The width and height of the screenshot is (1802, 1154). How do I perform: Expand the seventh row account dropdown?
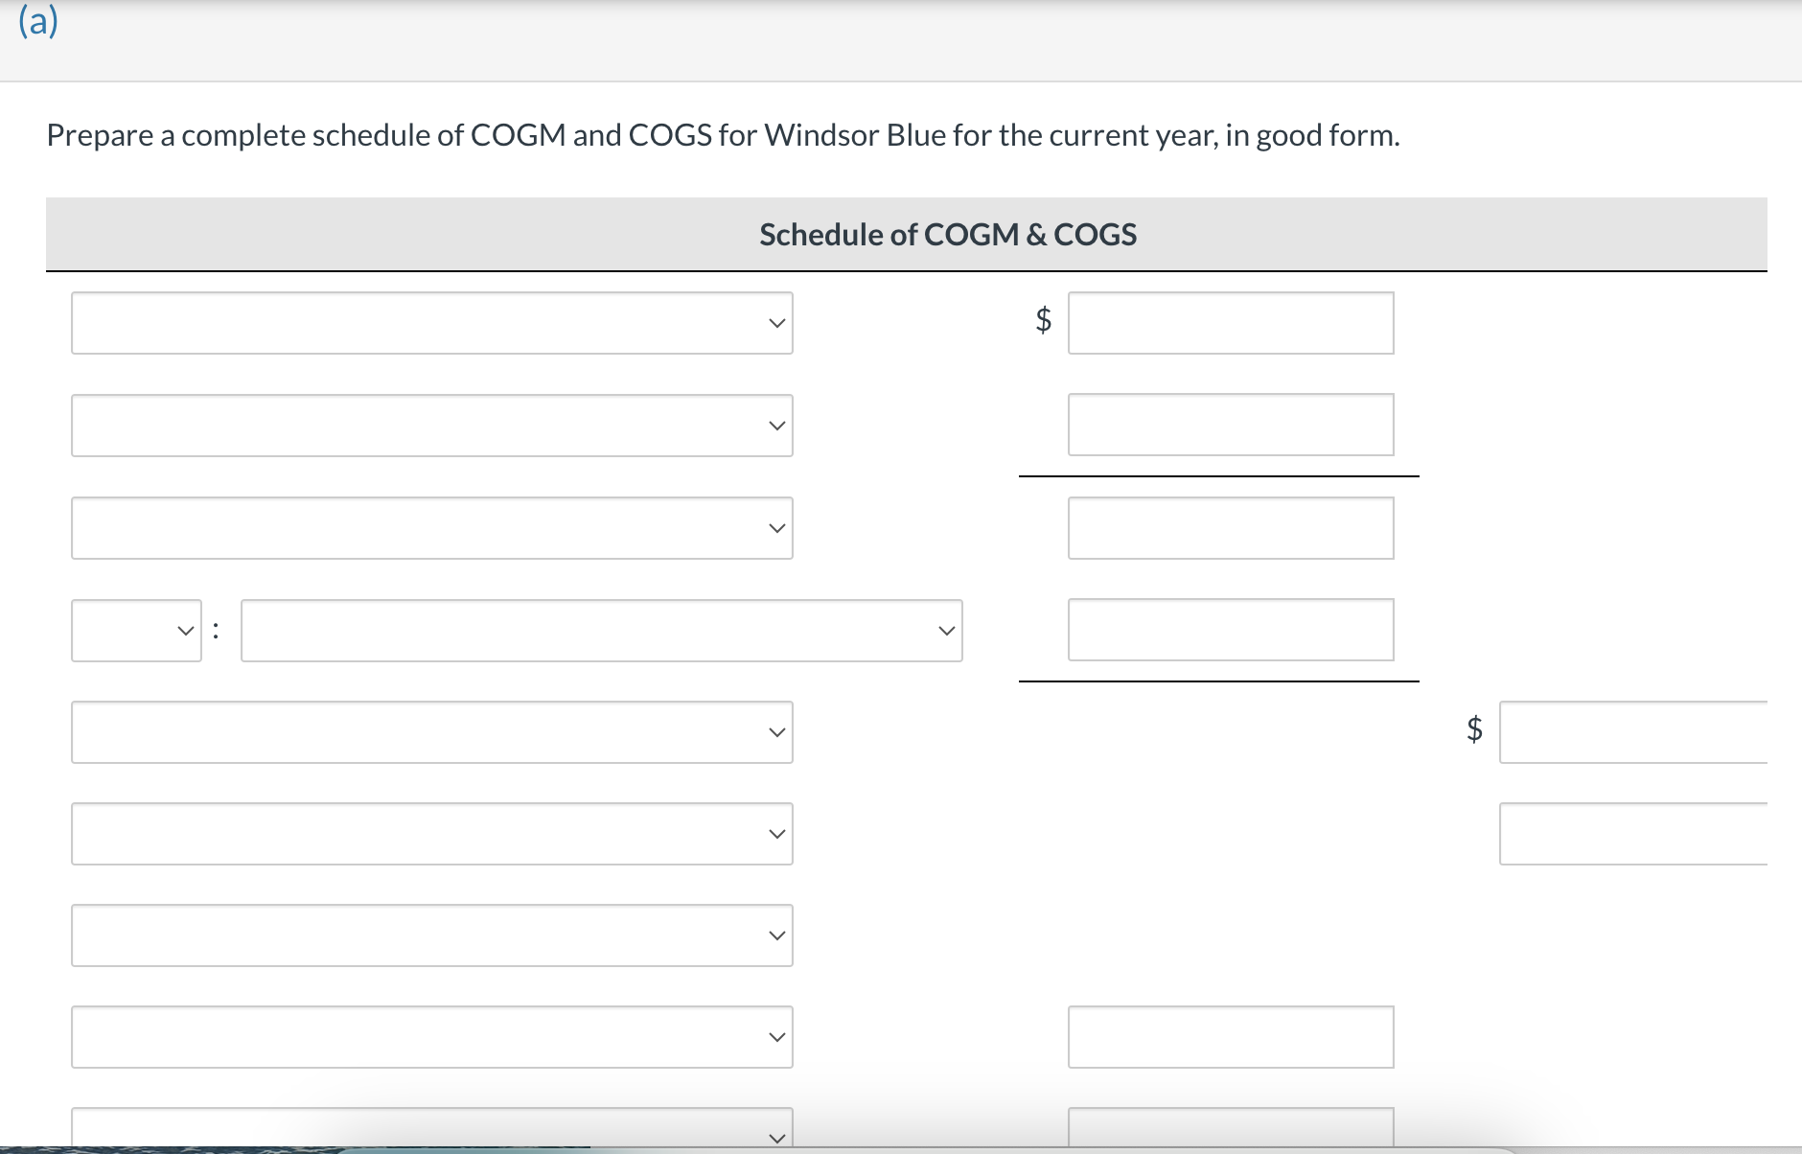coord(431,935)
